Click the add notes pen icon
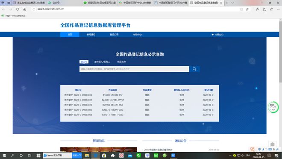282x159 pixels. (264, 9)
